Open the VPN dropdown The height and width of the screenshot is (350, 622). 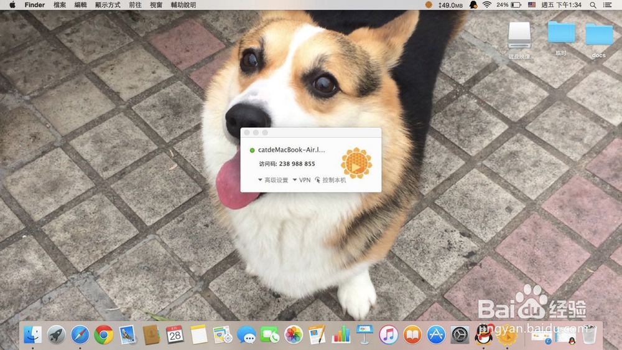pos(302,180)
